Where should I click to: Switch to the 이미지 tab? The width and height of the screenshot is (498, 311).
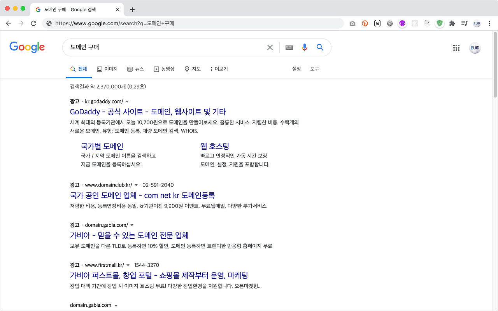click(107, 69)
